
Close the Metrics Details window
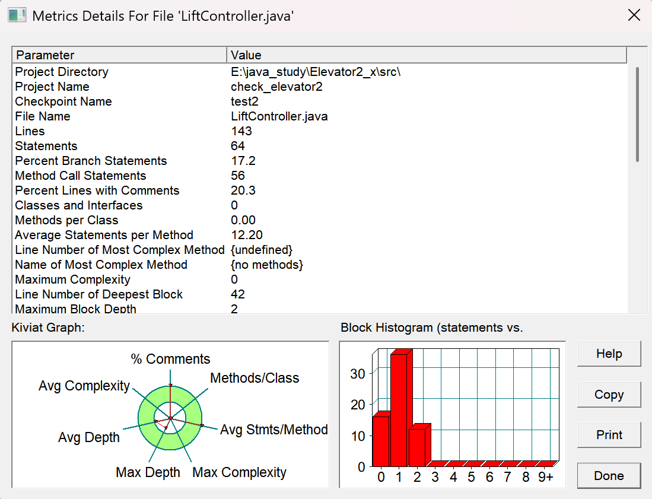click(634, 15)
